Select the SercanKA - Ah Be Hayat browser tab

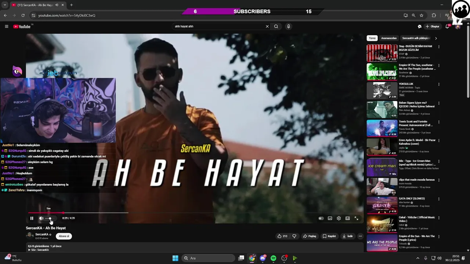point(38,5)
